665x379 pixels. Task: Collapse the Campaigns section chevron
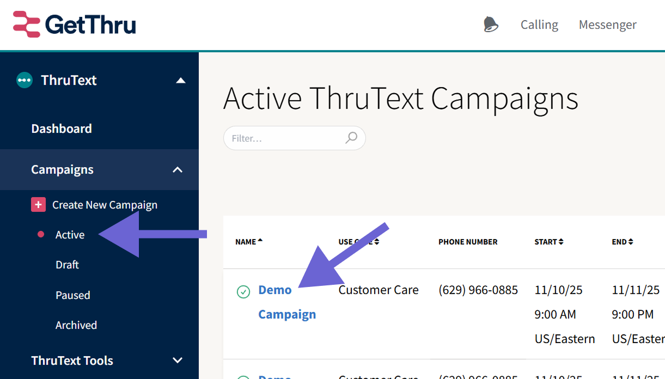pyautogui.click(x=178, y=170)
